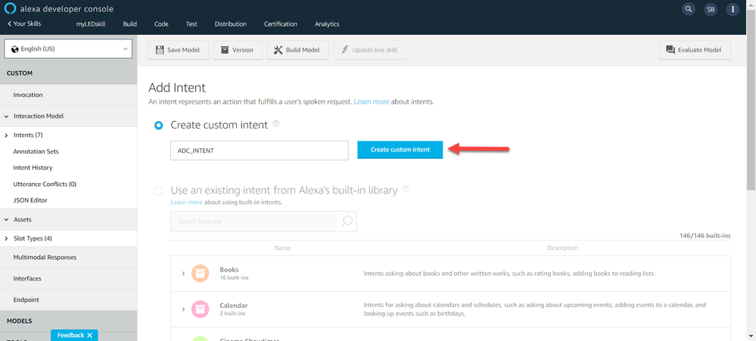Open the myLEDskill tab
The height and width of the screenshot is (341, 756).
(91, 24)
